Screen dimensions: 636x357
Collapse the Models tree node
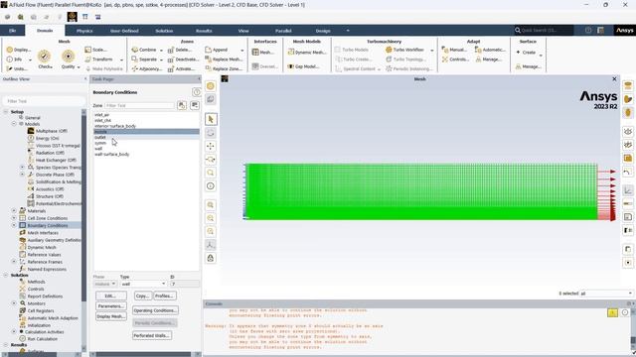tap(14, 124)
